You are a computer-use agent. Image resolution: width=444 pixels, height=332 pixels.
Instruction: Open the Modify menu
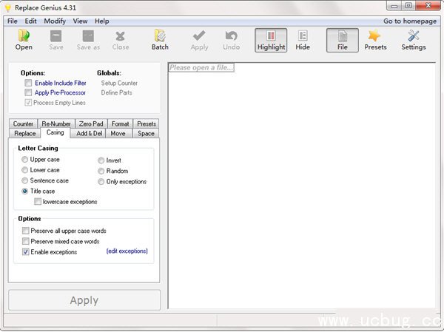[55, 21]
